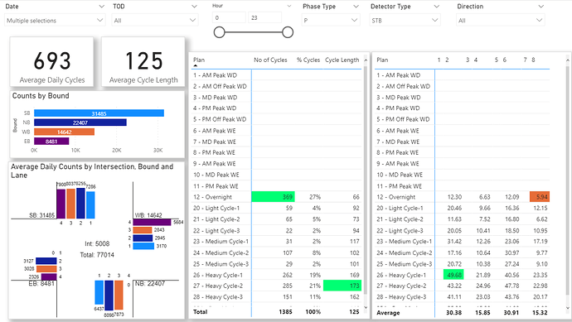Open the Phase Type 'P' dropdown

331,21
